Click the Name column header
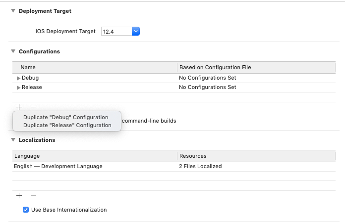 28,67
